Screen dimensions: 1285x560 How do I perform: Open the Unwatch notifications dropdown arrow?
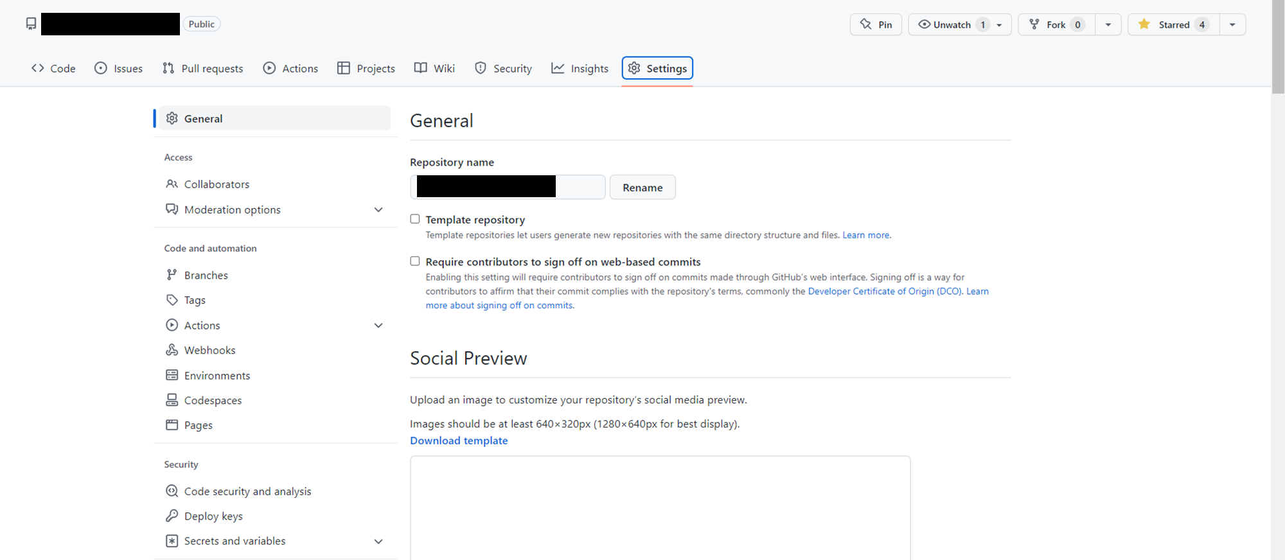(x=1000, y=25)
